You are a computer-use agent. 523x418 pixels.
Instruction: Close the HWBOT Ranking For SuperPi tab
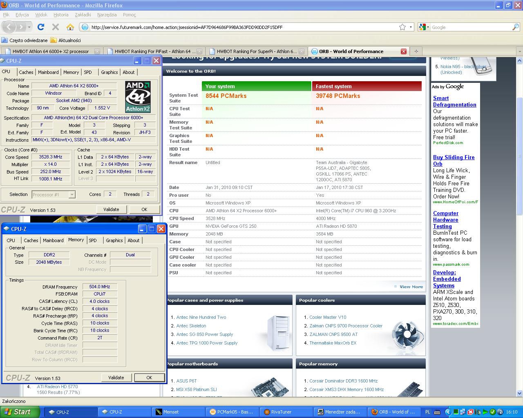[302, 51]
